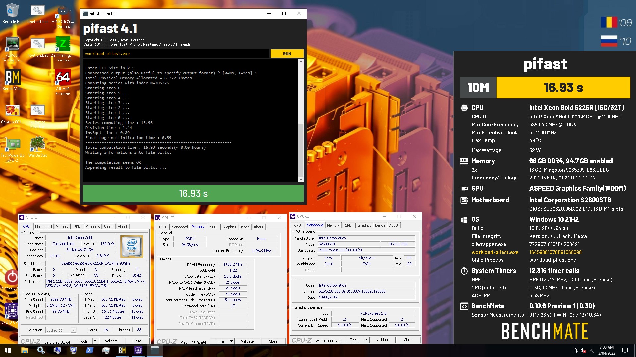Open About tab in right CPU-Z window
This screenshot has height=357, width=636.
point(394,225)
